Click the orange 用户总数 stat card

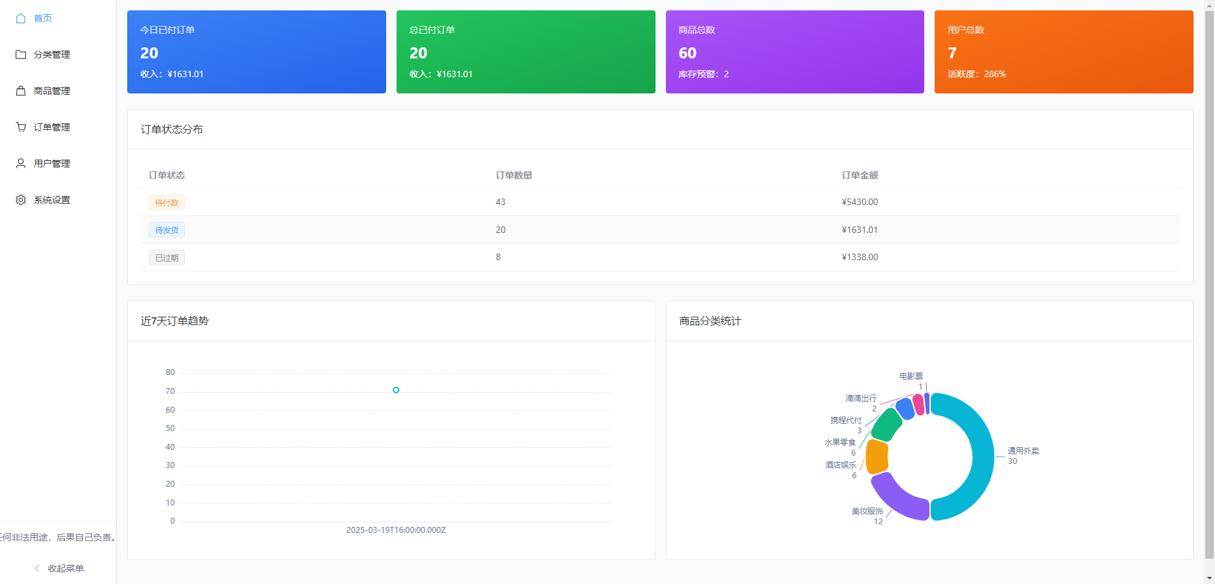pyautogui.click(x=1063, y=51)
